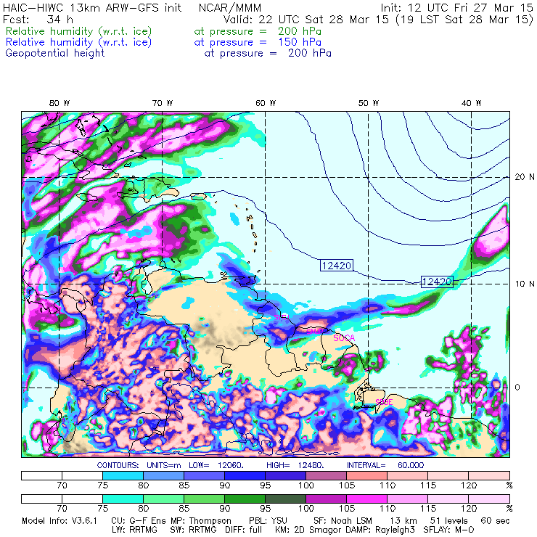Click the '50 W' longitude label
Image resolution: width=537 pixels, height=537 pixels.
[369, 103]
